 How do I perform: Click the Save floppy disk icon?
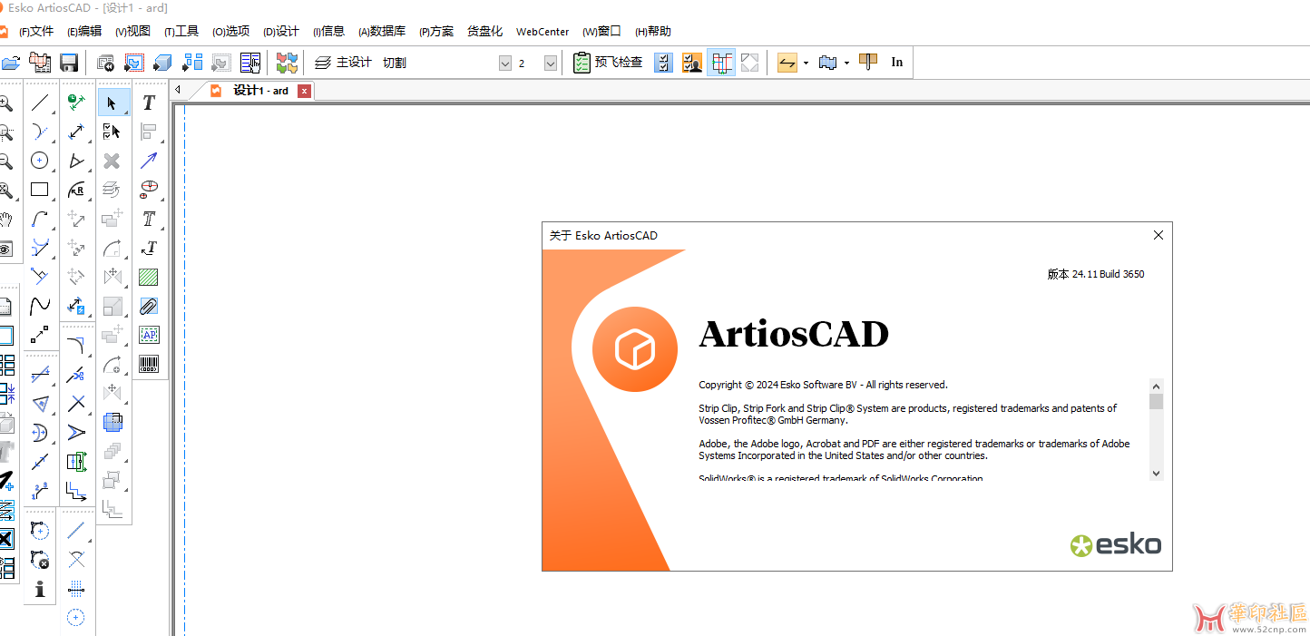(68, 63)
